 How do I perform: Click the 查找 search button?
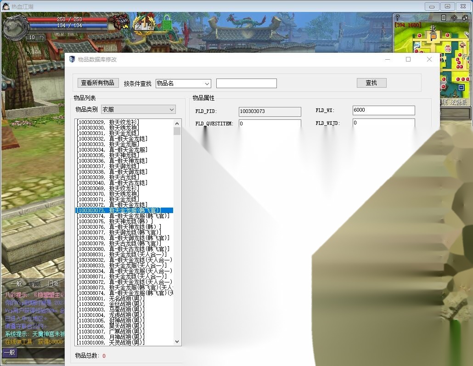(372, 83)
